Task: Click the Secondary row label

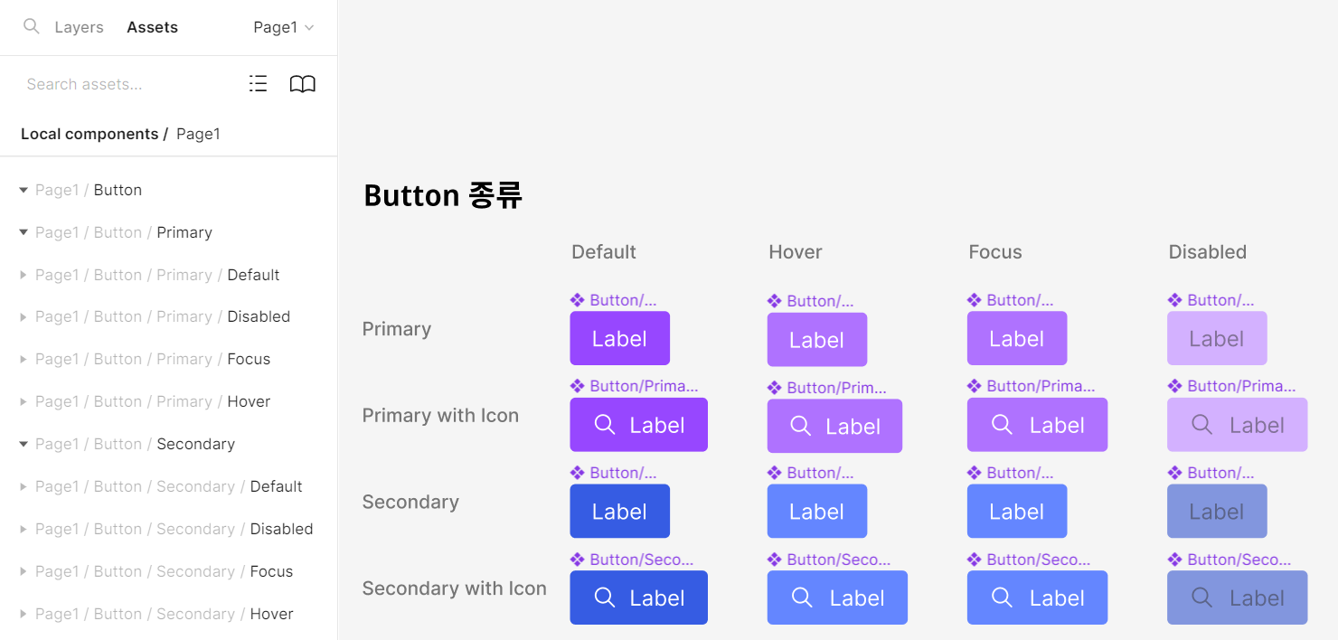Action: click(410, 502)
